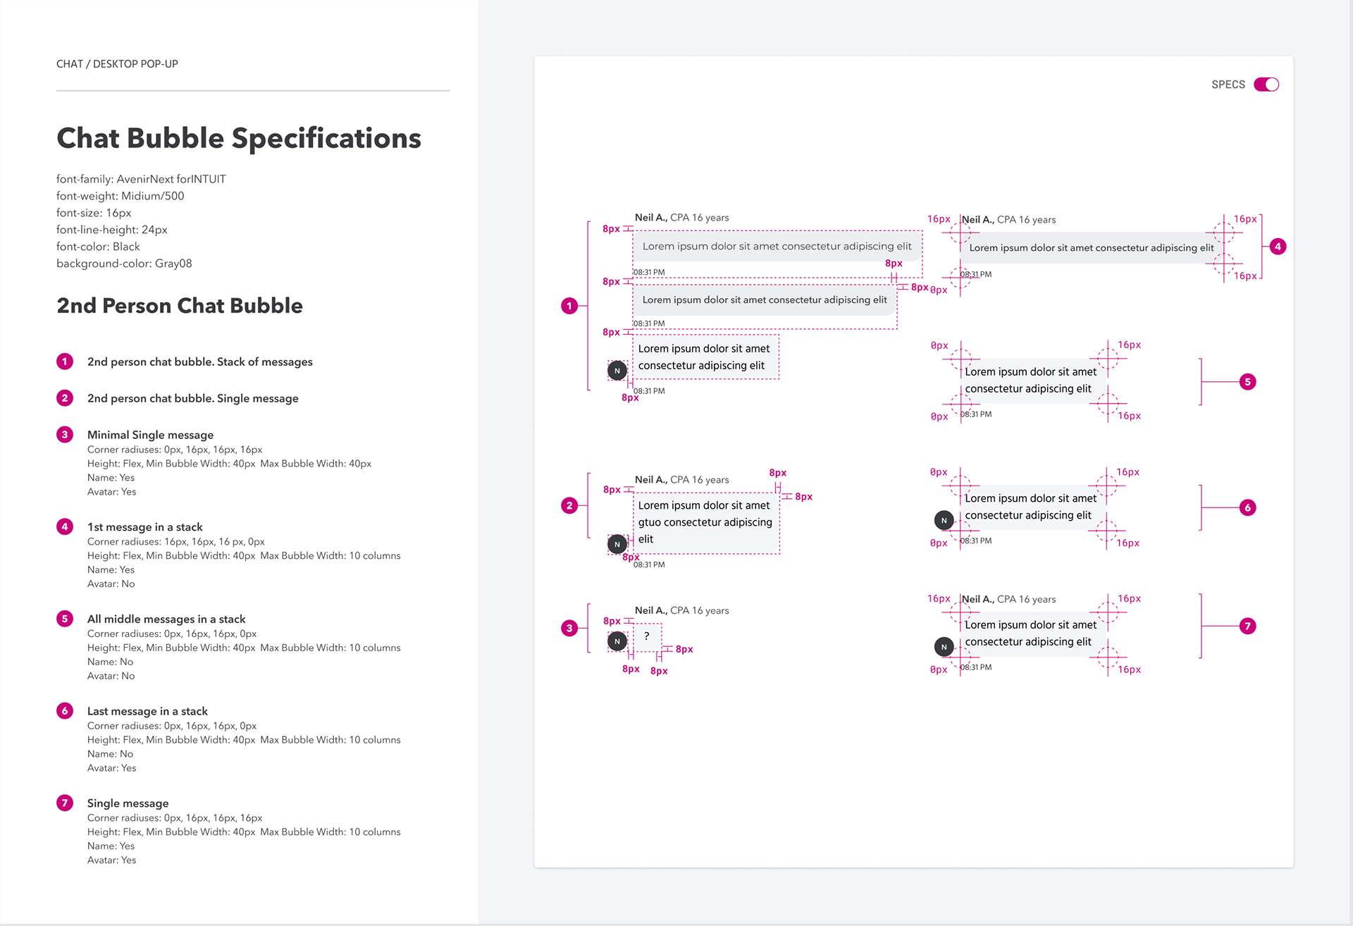This screenshot has width=1353, height=926.
Task: Click the N avatar beside the question mark bubble
Action: (617, 641)
